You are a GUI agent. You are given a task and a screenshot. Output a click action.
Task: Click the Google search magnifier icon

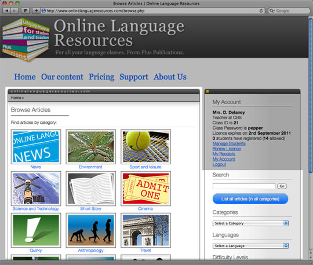click(271, 11)
